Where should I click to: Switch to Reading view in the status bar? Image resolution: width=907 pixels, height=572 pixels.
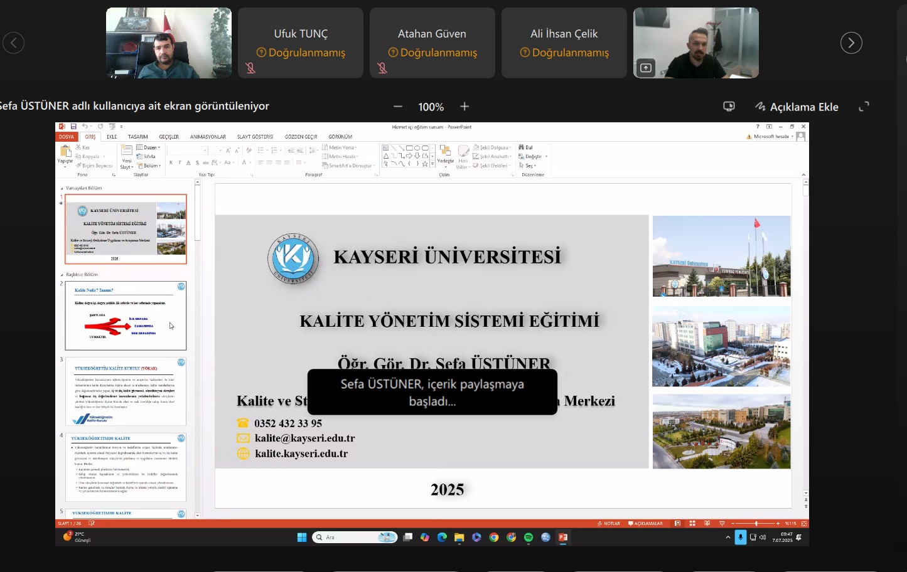(x=707, y=523)
